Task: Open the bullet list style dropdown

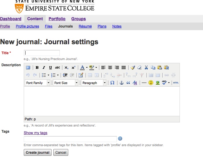Action: point(48,75)
